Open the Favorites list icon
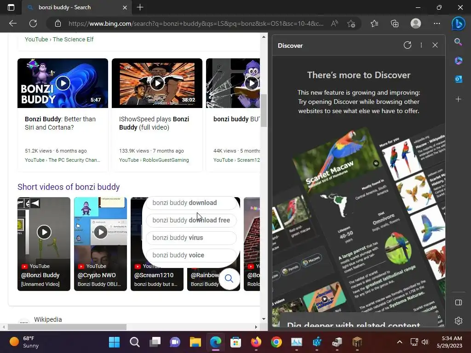Image resolution: width=471 pixels, height=353 pixels. 374,23
